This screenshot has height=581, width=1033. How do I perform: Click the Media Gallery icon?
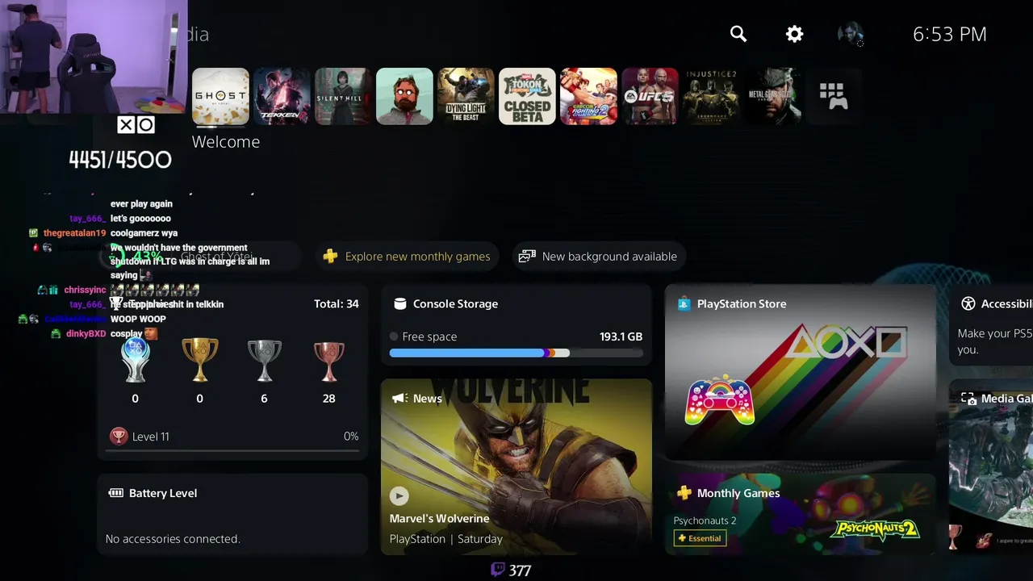(968, 399)
